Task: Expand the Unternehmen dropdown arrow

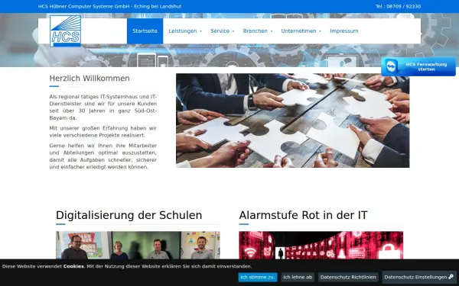Action: (321, 31)
